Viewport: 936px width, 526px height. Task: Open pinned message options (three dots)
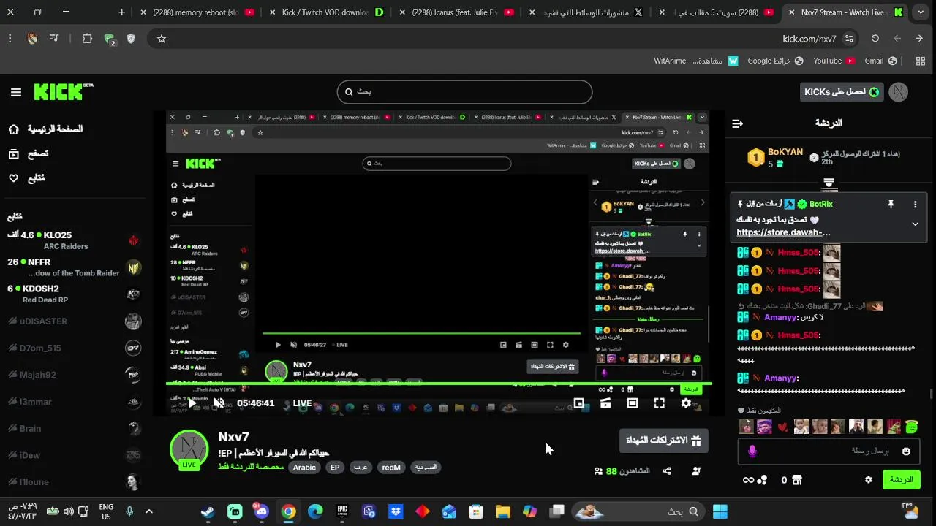tap(915, 205)
